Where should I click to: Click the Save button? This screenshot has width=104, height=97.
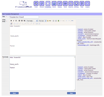[71, 93]
